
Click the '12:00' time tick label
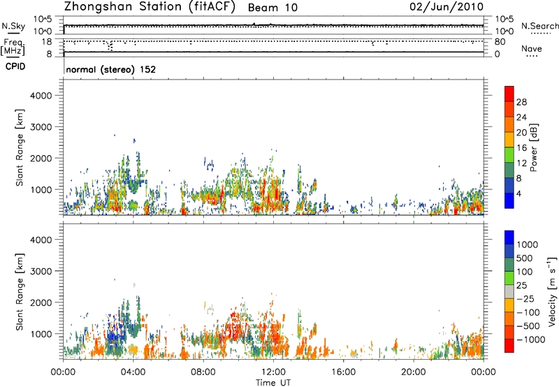[x=273, y=372]
